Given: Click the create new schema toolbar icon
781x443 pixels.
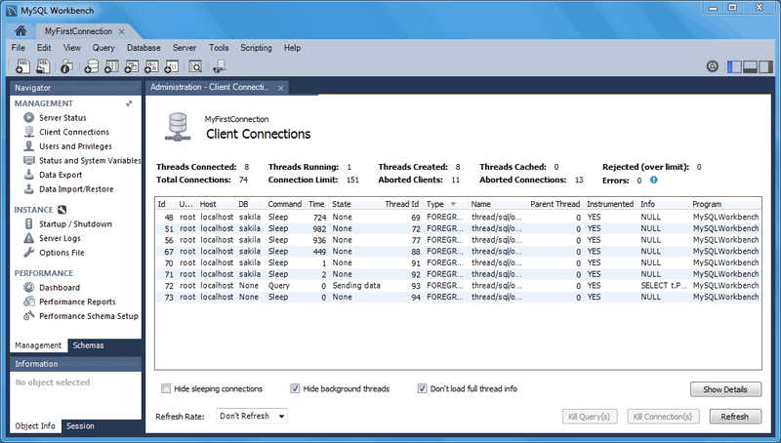Looking at the screenshot, I should tap(91, 66).
